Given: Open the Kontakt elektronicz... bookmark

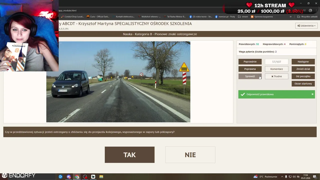Looking at the screenshot, I should click(123, 17).
